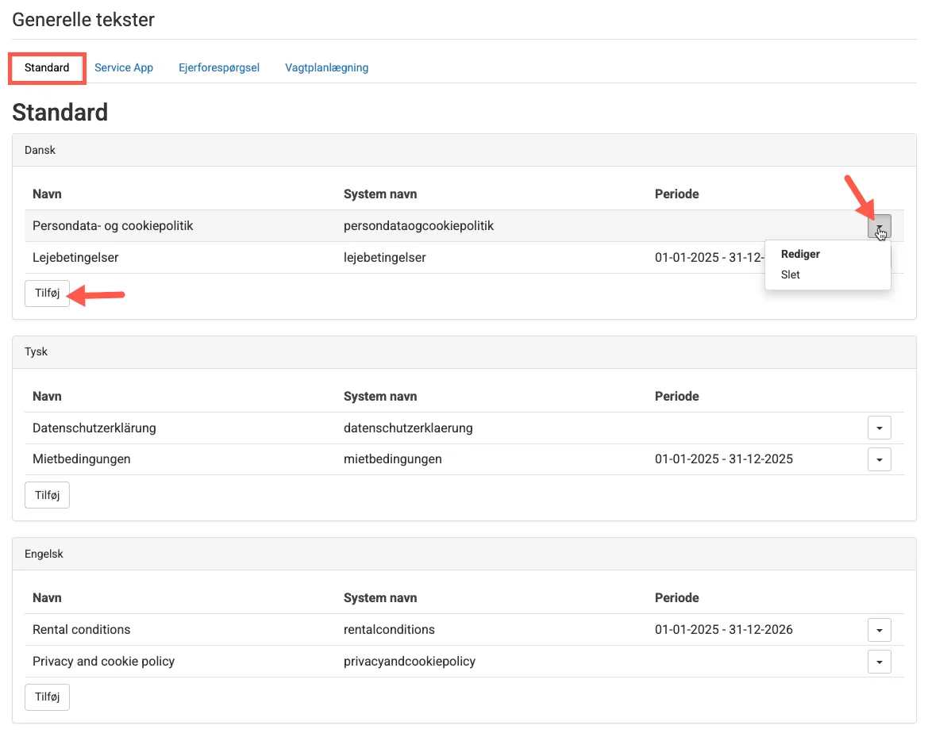Toggle the dropdown for Persondata- og cookiepolitik row
This screenshot has height=737, width=928.
coord(879,227)
